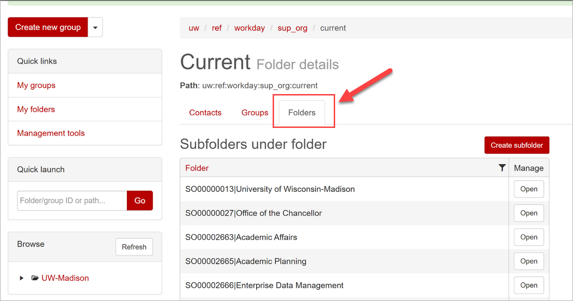This screenshot has width=573, height=301.
Task: Click the SO00002665|Academic Planning text
Action: tap(246, 261)
